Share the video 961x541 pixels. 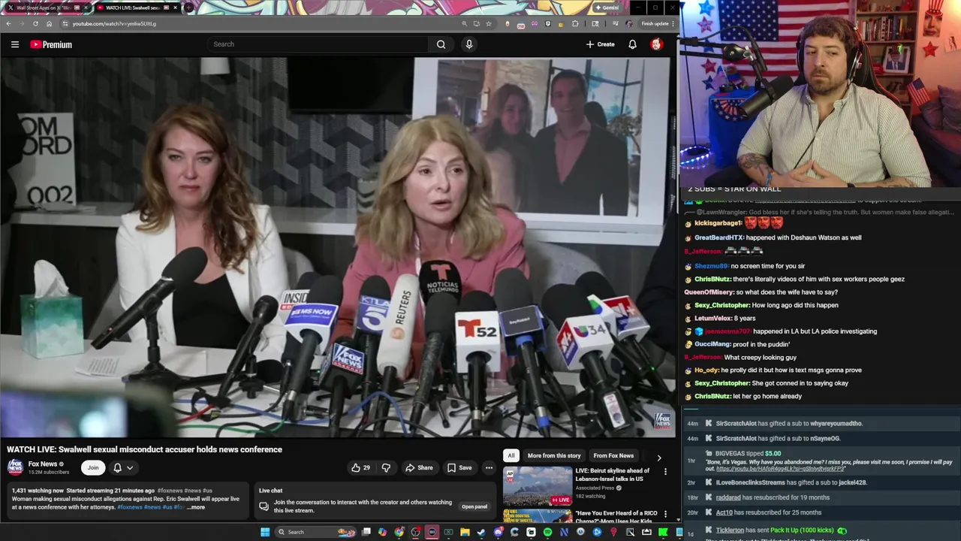point(419,467)
